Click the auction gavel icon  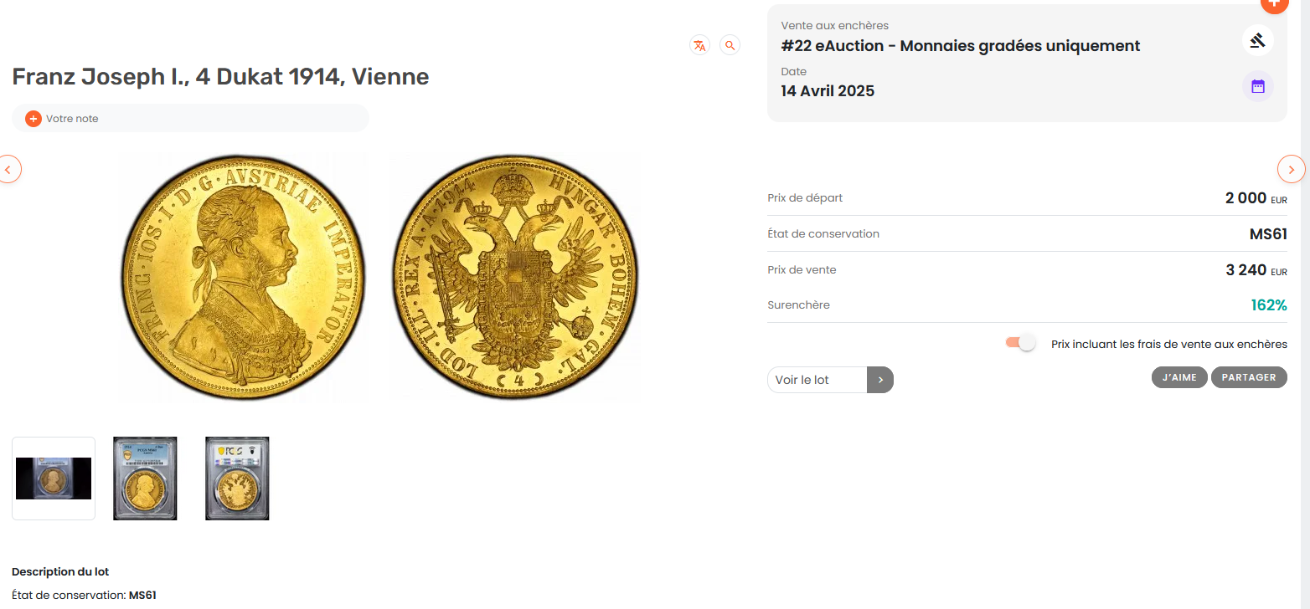click(x=1257, y=40)
